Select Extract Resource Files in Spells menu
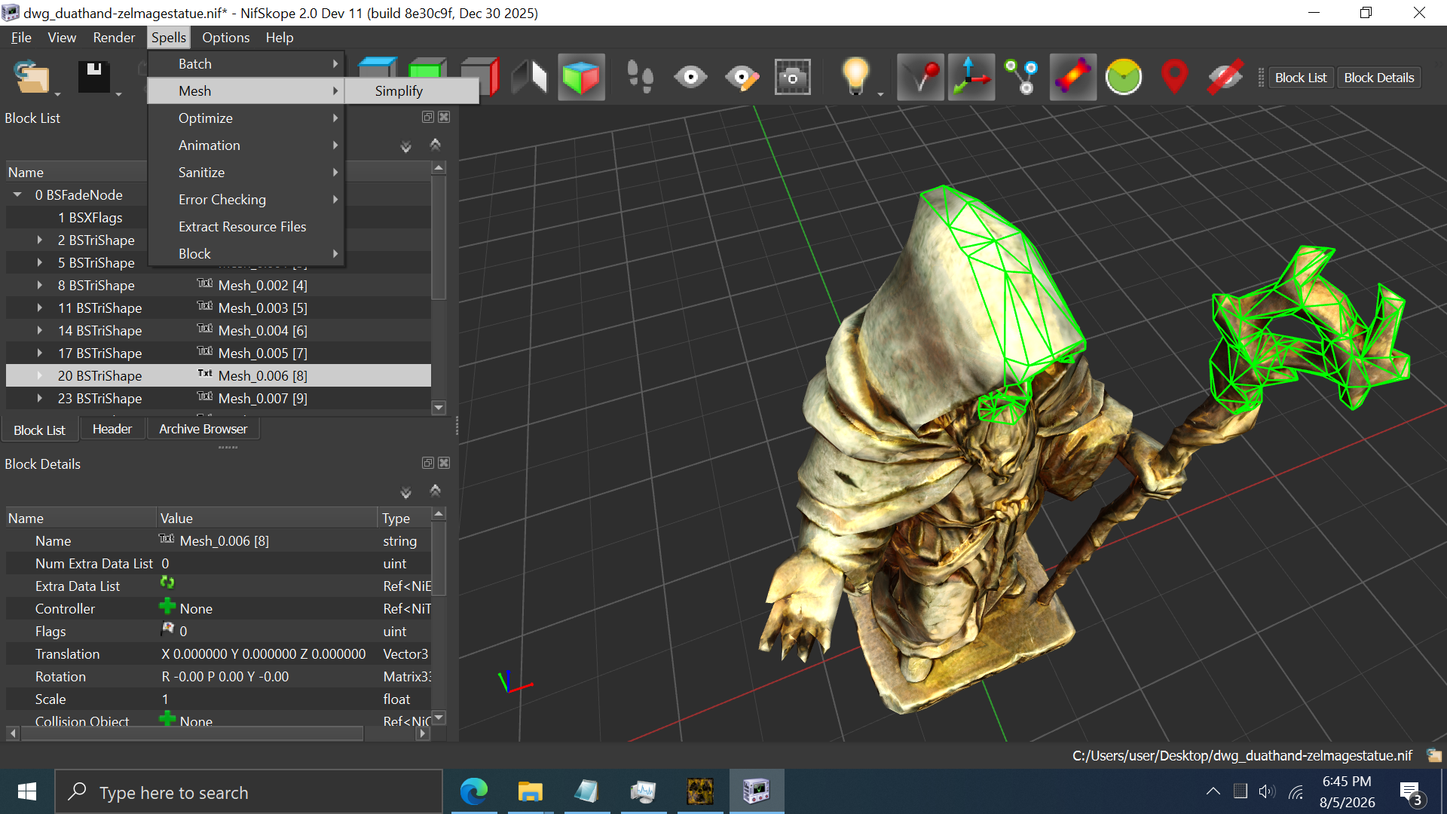 [x=246, y=226]
